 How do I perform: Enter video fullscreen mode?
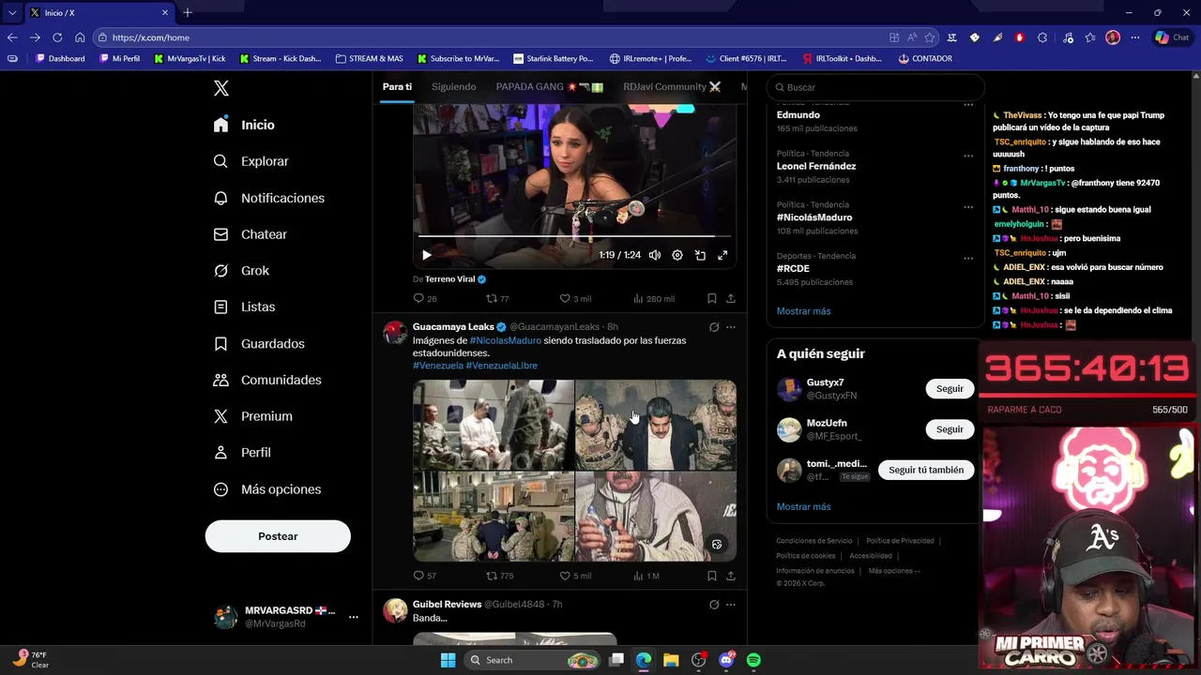(x=722, y=255)
